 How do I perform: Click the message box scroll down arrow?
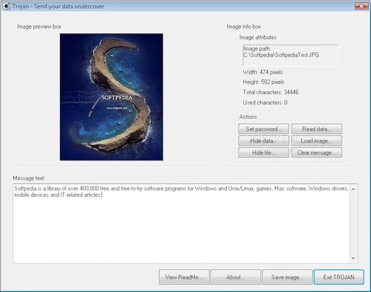[353, 258]
